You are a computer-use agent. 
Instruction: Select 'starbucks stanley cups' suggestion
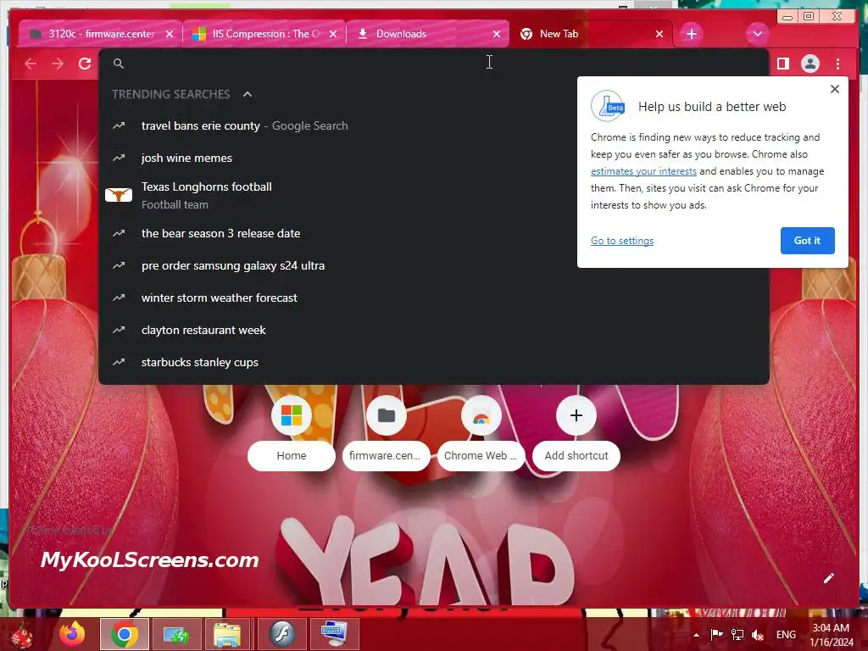pos(433,361)
